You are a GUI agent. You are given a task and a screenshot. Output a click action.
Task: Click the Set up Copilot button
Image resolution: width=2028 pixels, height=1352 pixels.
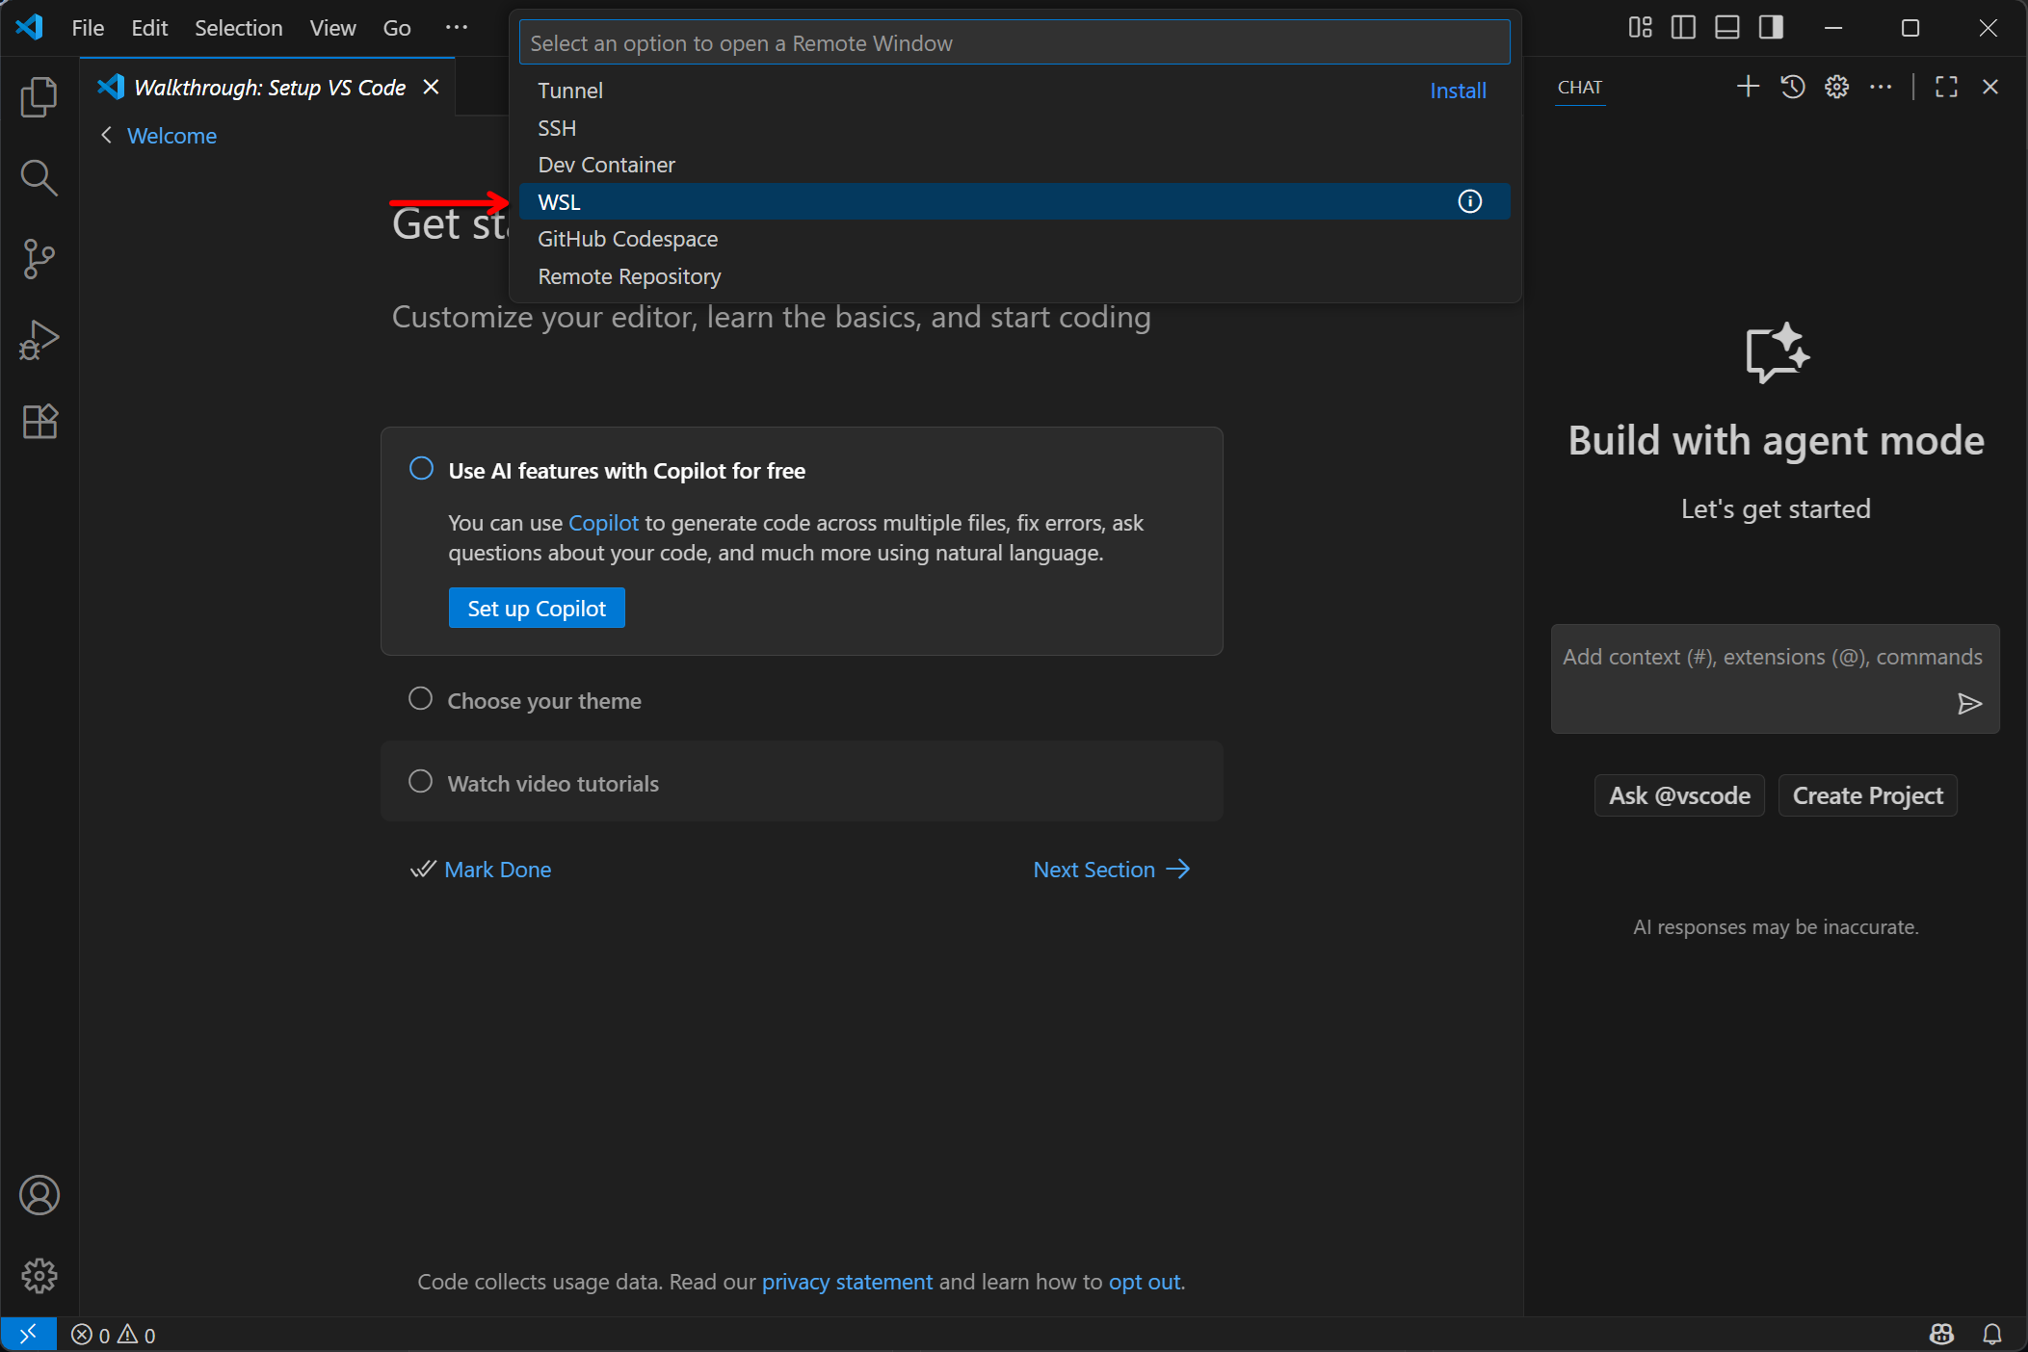(x=537, y=608)
